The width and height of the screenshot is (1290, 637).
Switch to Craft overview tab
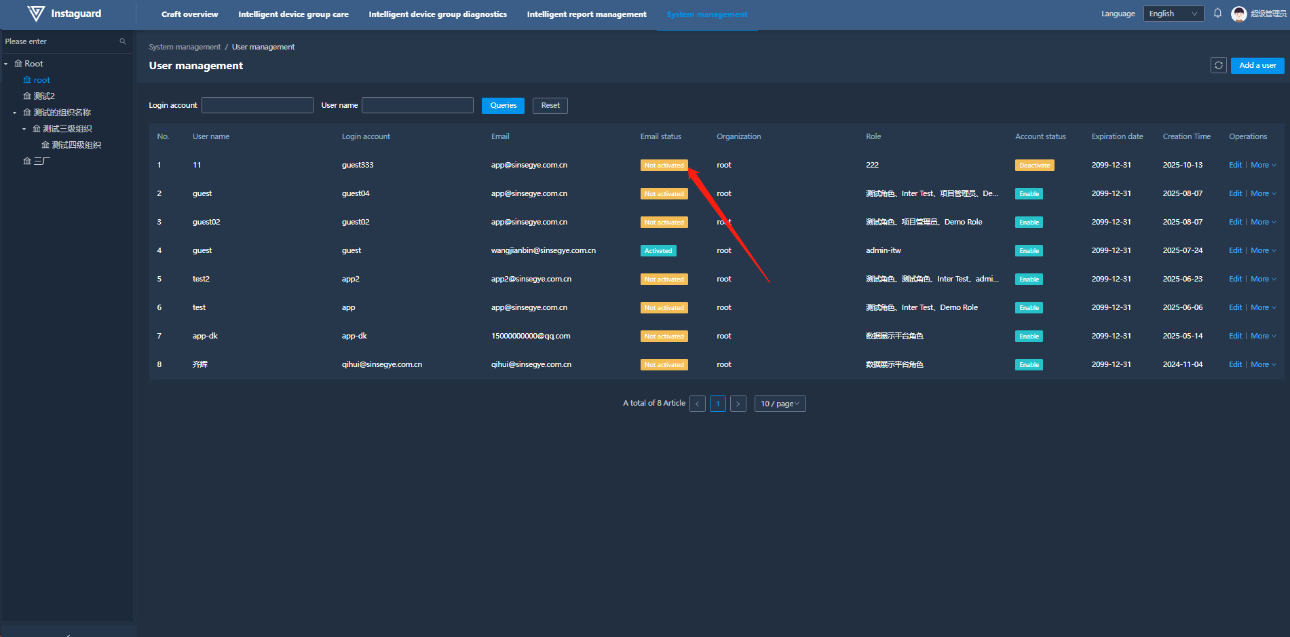[x=189, y=14]
